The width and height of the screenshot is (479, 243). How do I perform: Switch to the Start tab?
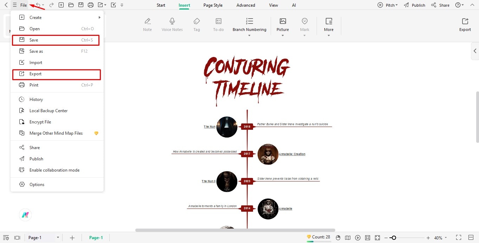point(161,5)
